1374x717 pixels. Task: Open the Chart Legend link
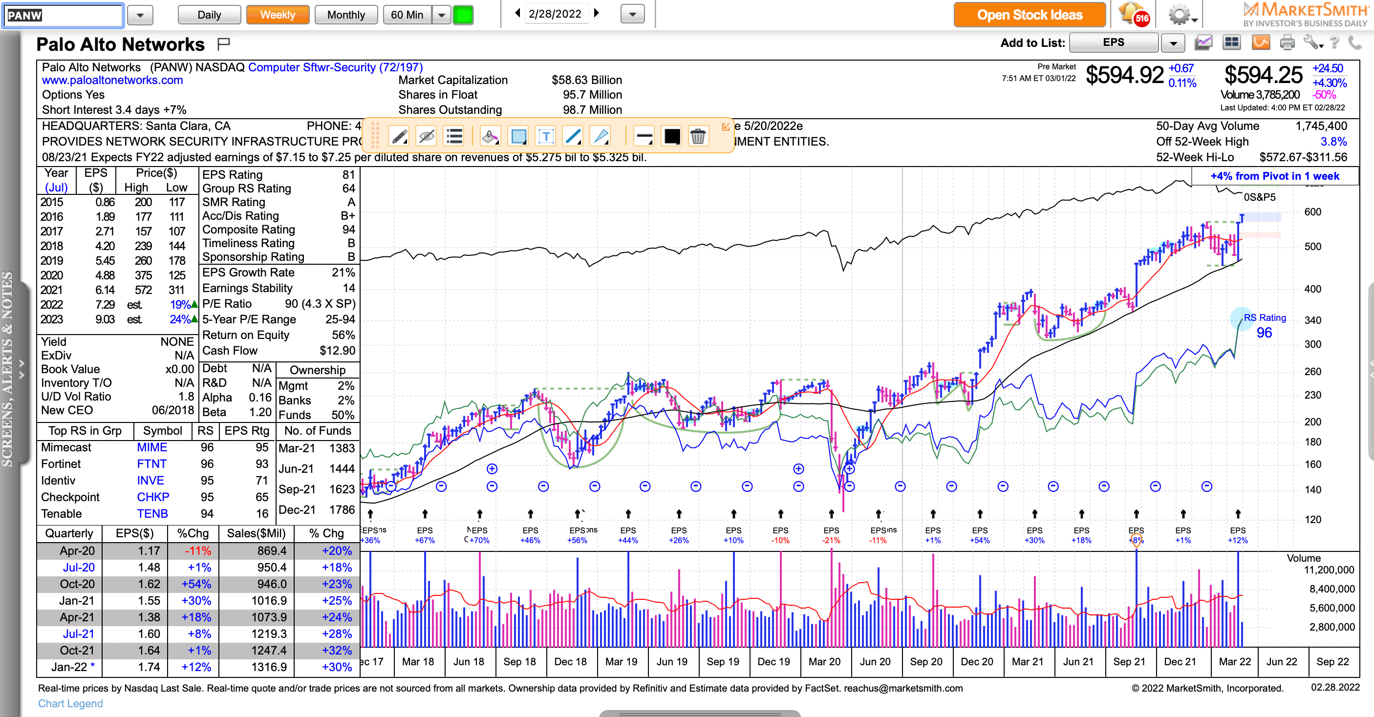[x=70, y=703]
